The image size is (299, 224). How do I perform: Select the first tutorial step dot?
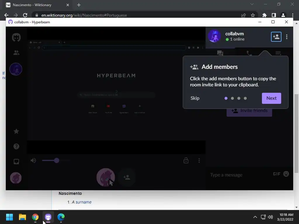226,98
